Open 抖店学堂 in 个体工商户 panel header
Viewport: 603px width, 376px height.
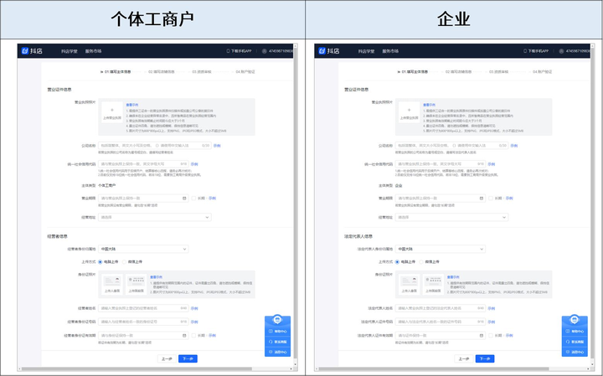pyautogui.click(x=70, y=51)
